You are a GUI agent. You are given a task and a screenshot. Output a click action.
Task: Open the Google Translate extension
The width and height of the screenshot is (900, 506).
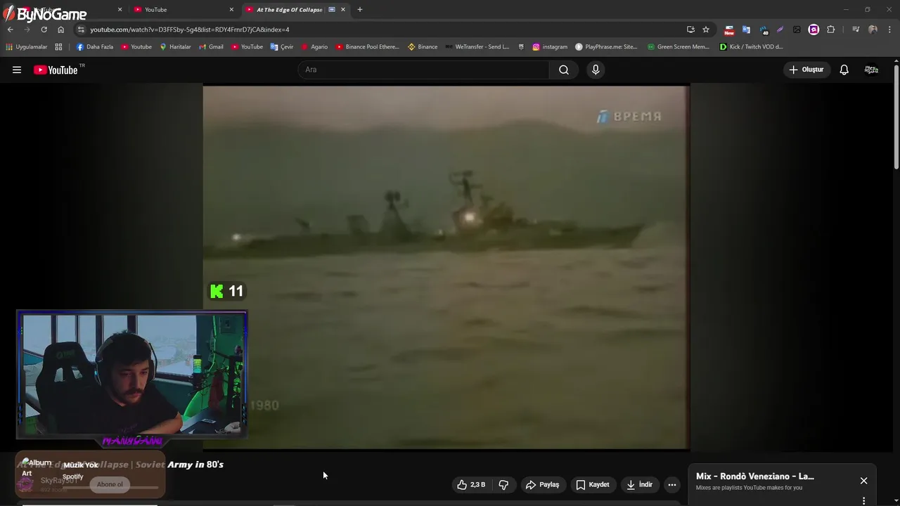click(x=746, y=30)
